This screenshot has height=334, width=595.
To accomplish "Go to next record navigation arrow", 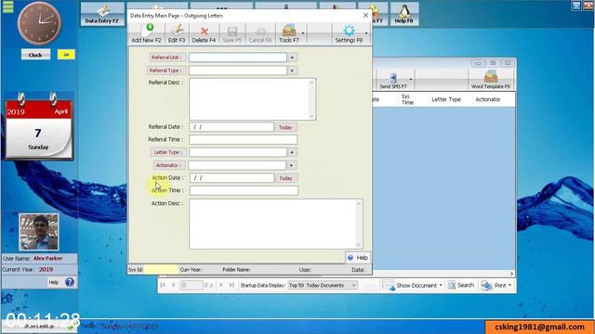I will (221, 285).
